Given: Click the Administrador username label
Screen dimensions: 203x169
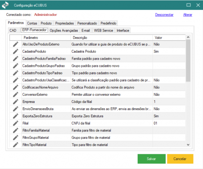Looking at the screenshot, I should click(46, 15).
